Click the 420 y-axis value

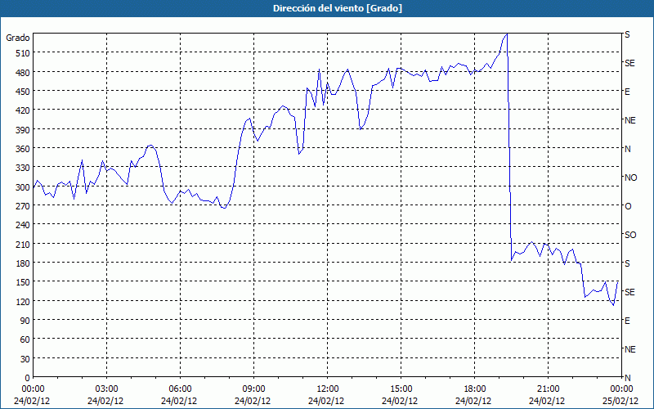pos(23,110)
